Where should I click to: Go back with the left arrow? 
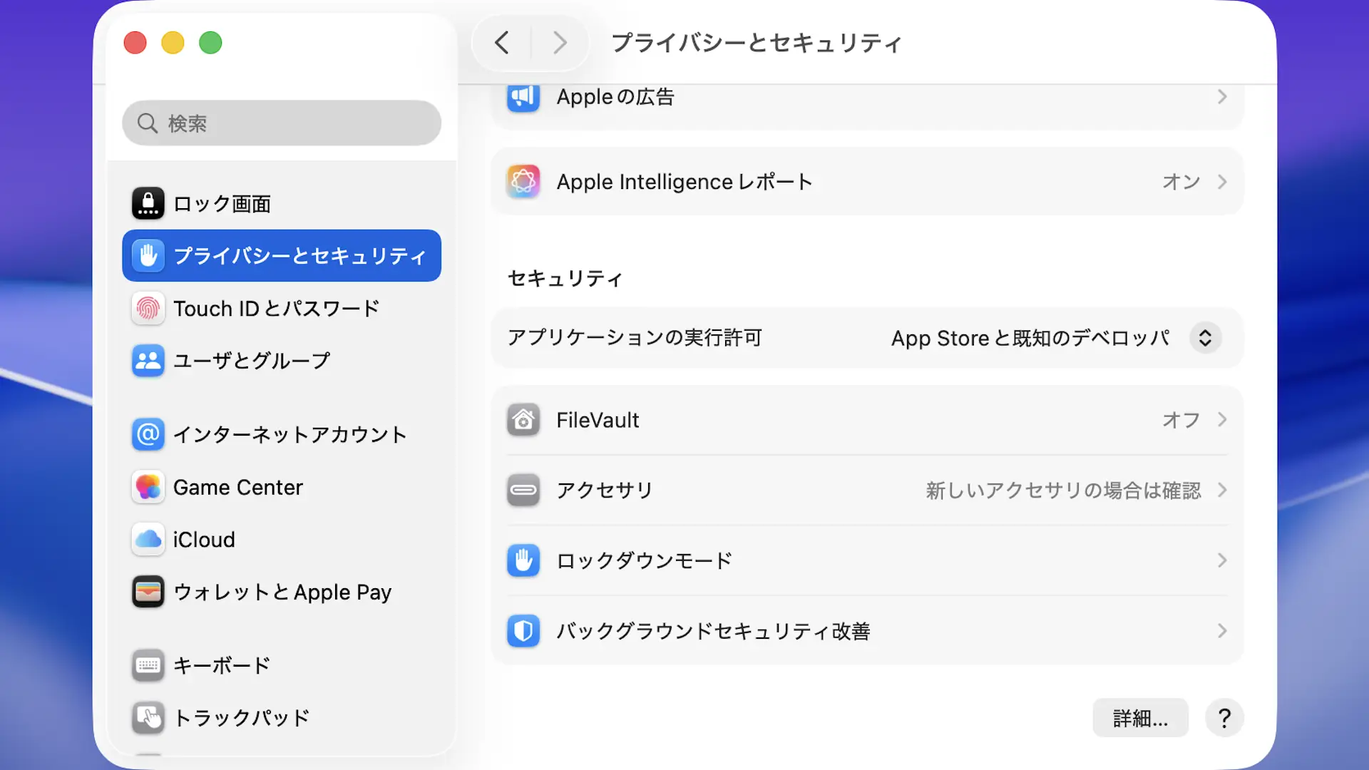502,43
